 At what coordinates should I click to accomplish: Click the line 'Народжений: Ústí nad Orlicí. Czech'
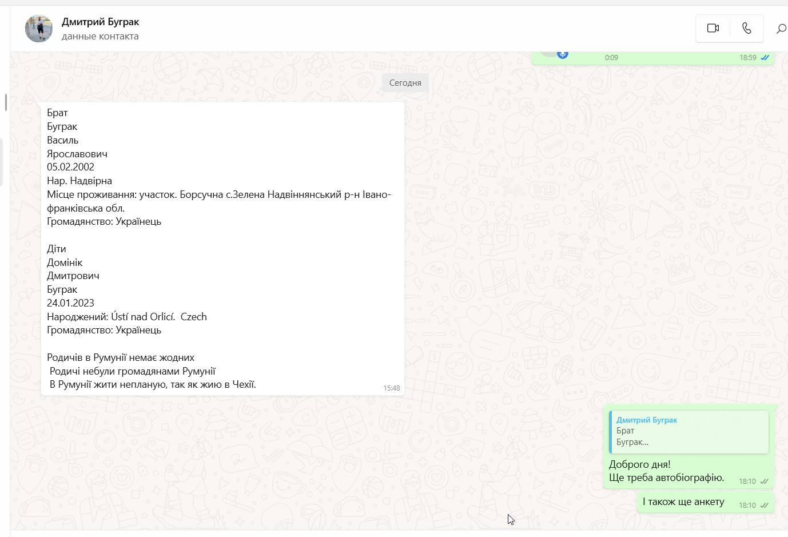[127, 317]
